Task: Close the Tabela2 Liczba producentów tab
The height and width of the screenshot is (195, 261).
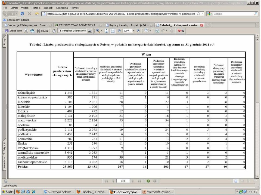Action: point(202,25)
